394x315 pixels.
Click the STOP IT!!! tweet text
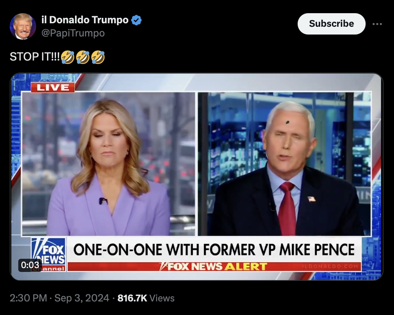coord(35,57)
